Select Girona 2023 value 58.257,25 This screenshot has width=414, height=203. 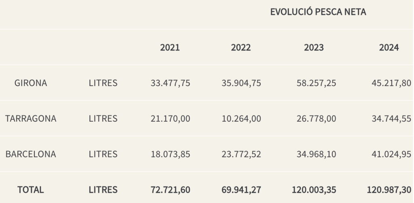pyautogui.click(x=316, y=83)
